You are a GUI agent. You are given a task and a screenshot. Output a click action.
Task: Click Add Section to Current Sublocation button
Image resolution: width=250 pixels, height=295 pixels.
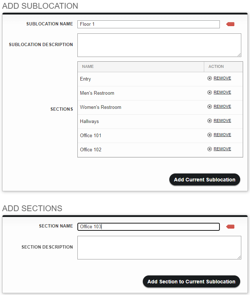(x=191, y=282)
